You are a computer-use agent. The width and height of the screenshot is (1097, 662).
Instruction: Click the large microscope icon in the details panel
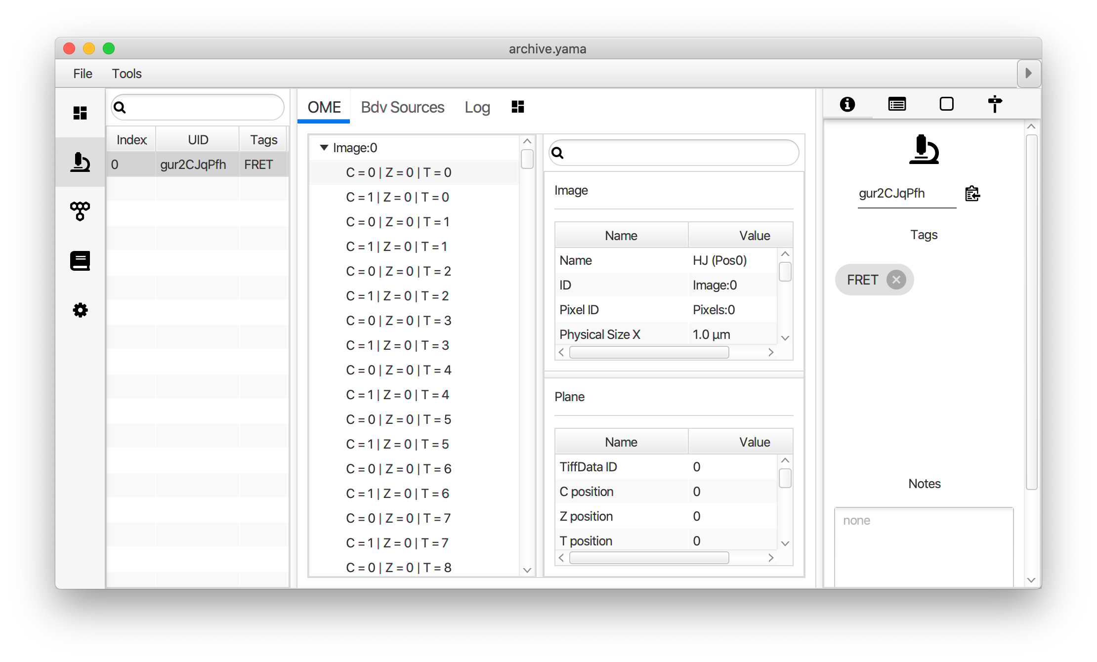click(924, 149)
